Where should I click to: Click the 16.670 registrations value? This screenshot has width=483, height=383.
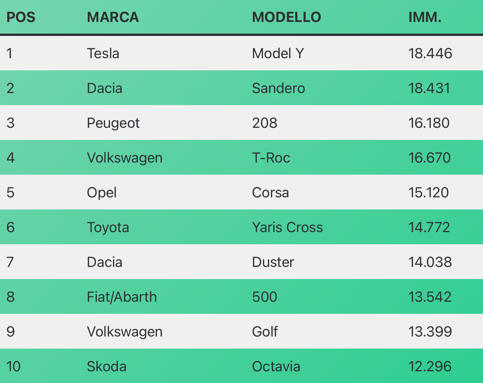pos(429,158)
